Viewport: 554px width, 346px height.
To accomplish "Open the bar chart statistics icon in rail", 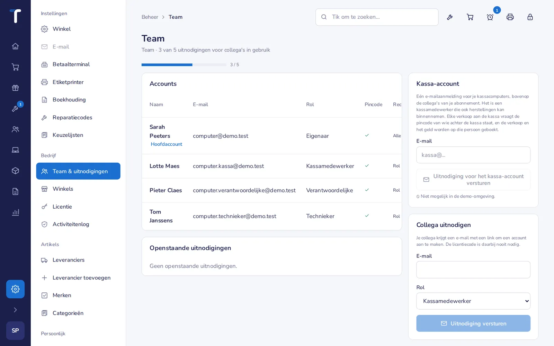I will pyautogui.click(x=15, y=212).
